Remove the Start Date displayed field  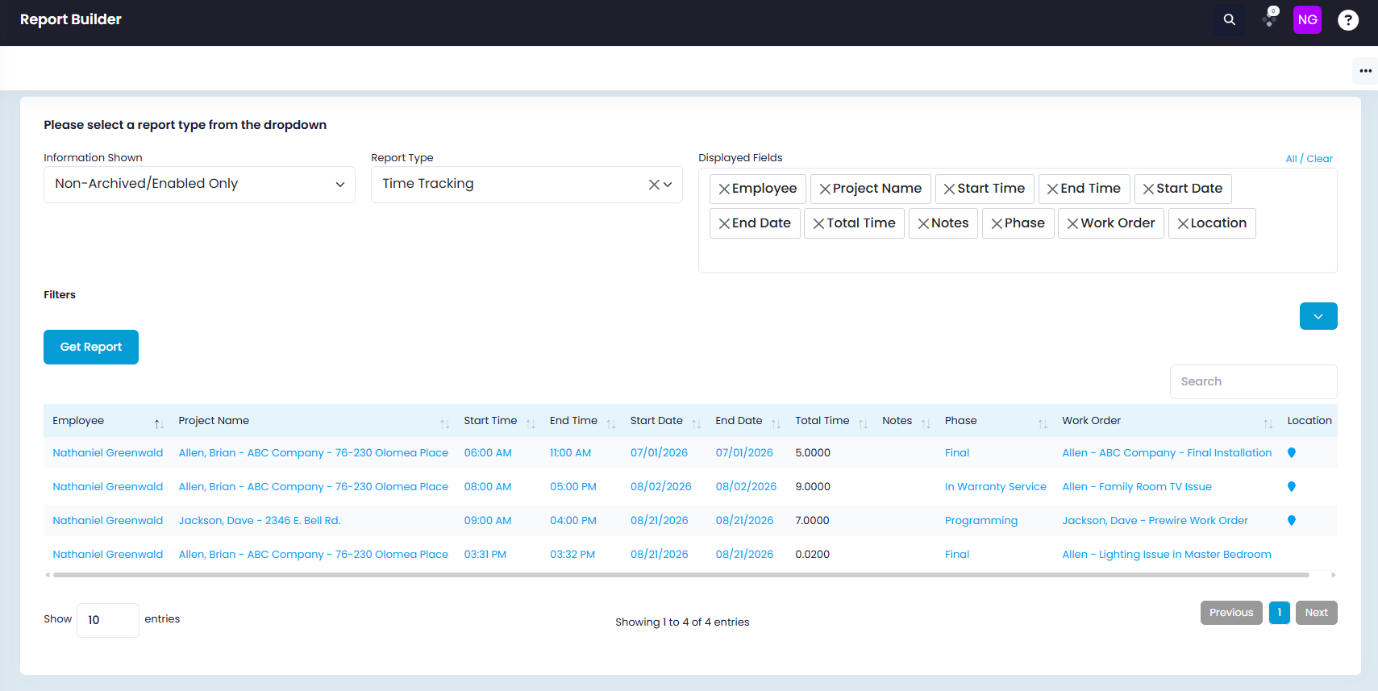1148,189
